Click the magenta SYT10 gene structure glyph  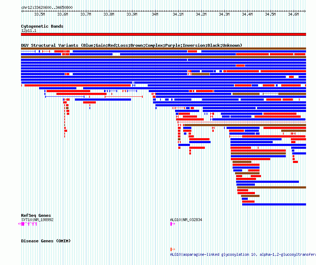click(27, 224)
